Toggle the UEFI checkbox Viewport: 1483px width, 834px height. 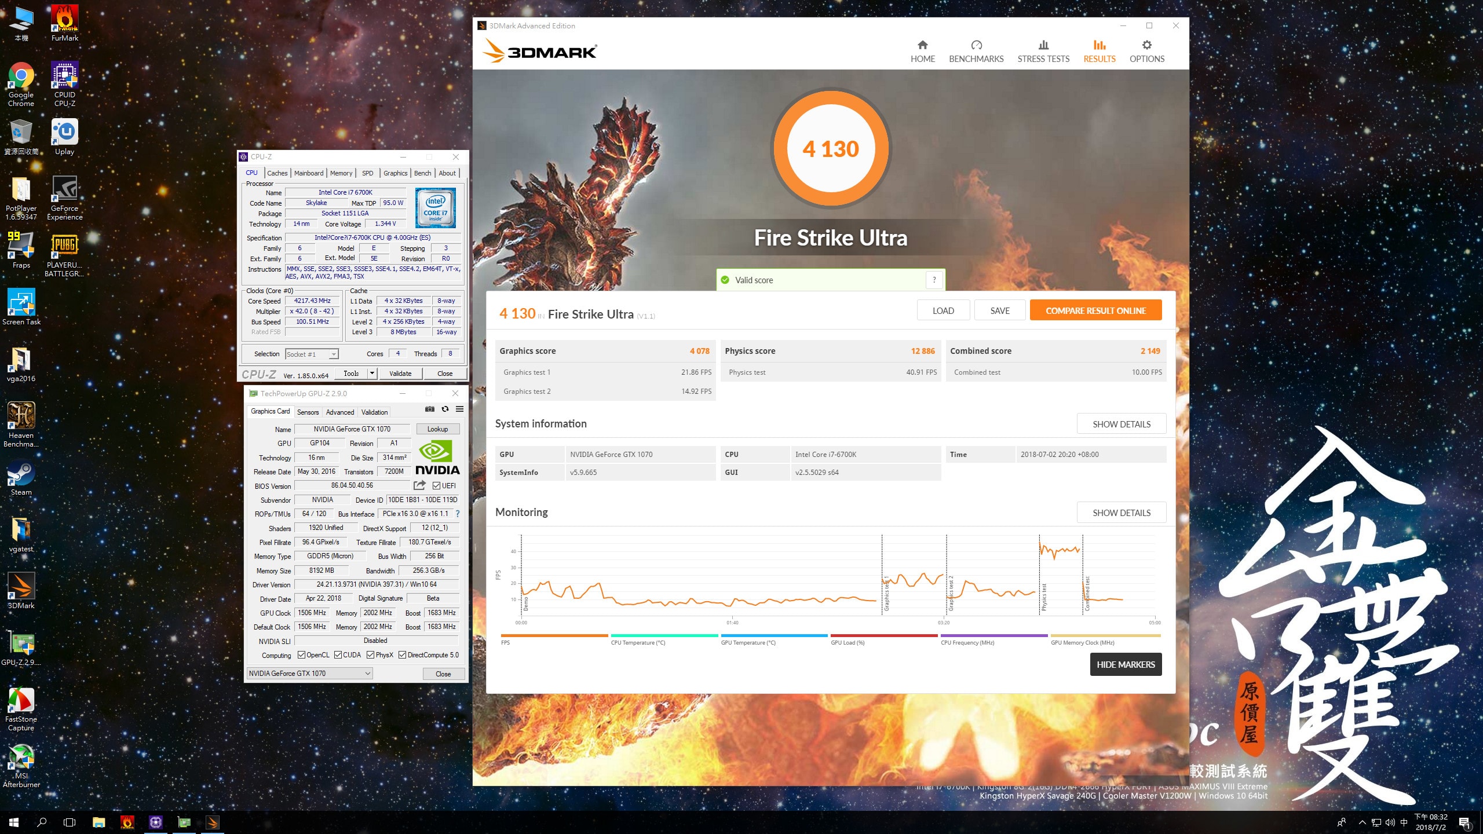click(x=437, y=486)
